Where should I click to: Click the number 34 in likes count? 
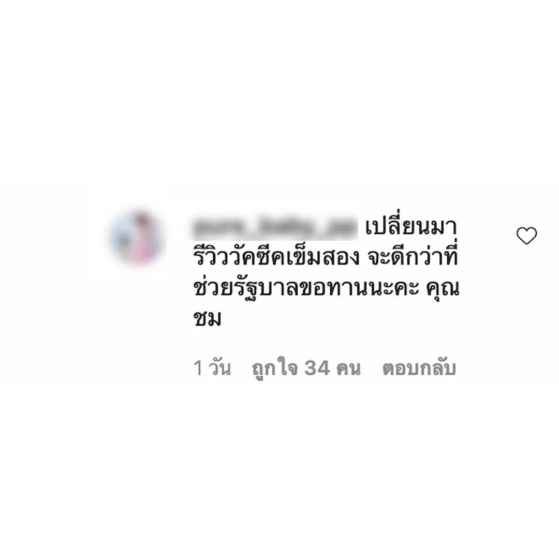pyautogui.click(x=317, y=368)
